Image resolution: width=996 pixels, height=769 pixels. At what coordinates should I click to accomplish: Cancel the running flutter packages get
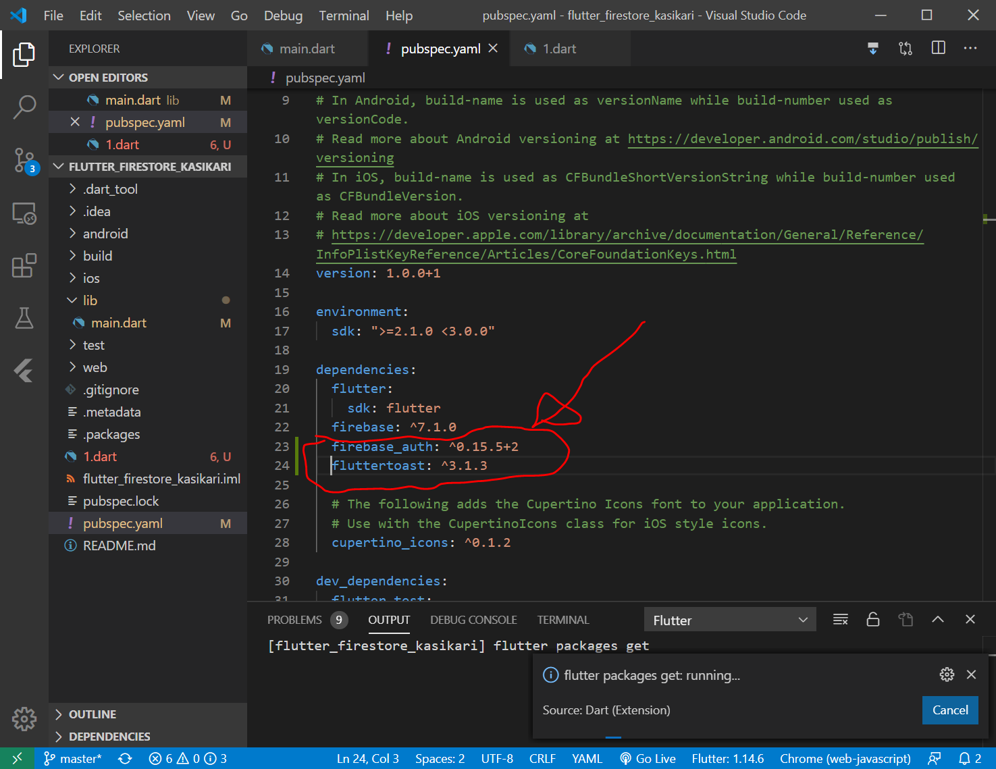[950, 710]
